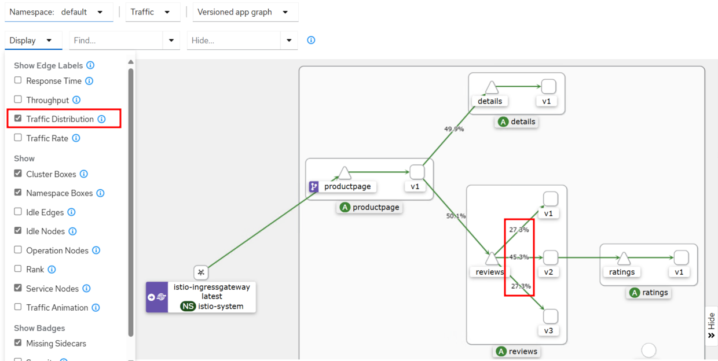Enable the Throughput checkbox

18,100
